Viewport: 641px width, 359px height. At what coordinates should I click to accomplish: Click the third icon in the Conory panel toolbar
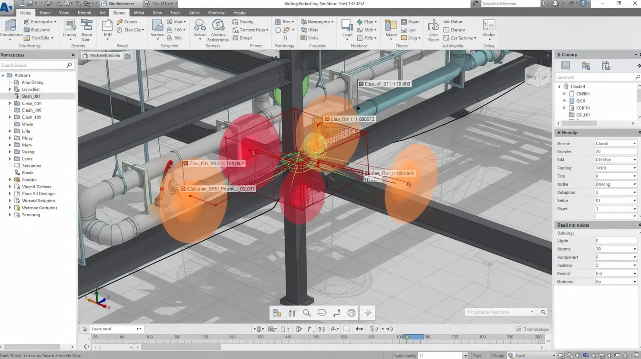606,66
